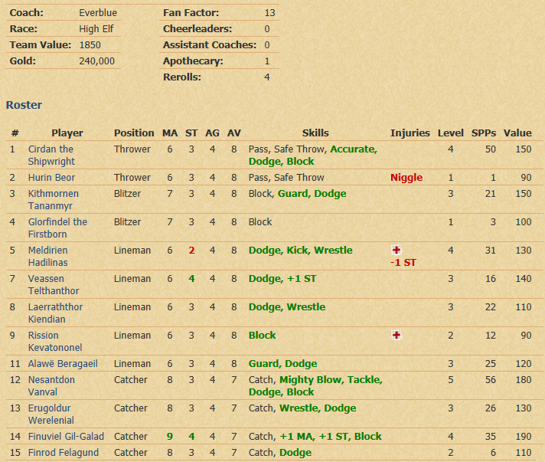
Task: Open Kithmornen Tananmyr's player page
Action: (x=54, y=200)
